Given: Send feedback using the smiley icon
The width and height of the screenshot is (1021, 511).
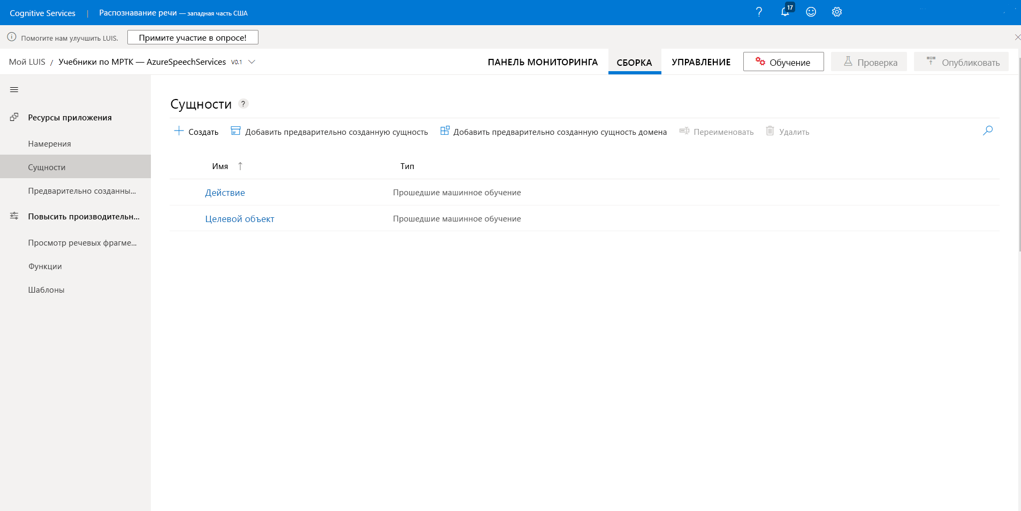Looking at the screenshot, I should [x=811, y=12].
